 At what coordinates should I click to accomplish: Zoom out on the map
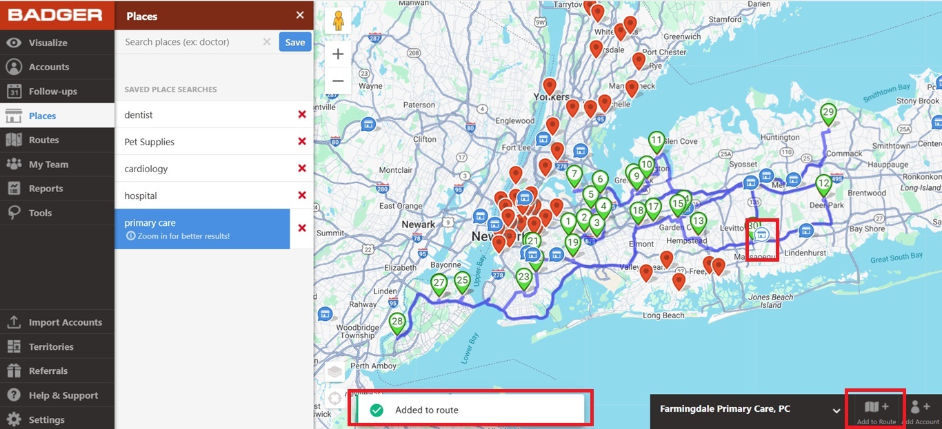point(338,81)
